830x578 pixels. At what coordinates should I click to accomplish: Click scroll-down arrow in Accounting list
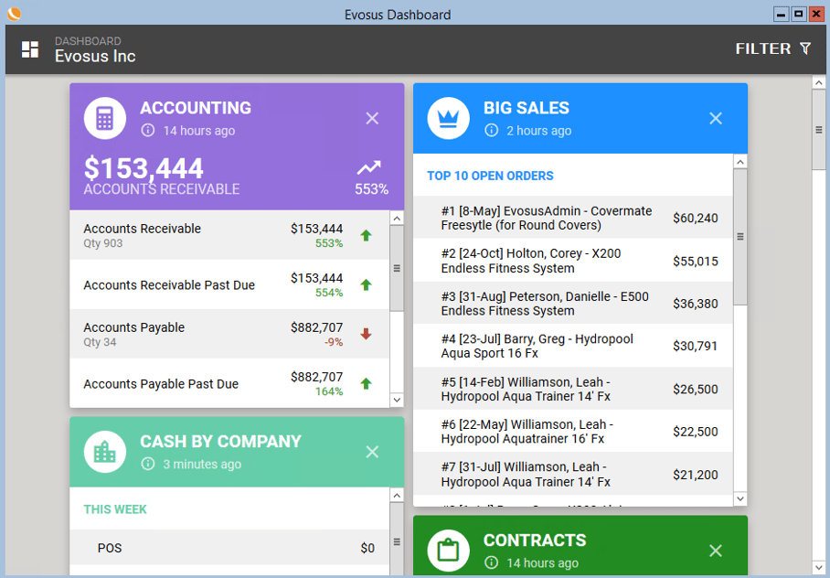(397, 400)
